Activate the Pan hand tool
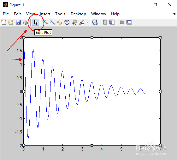The image size is (177, 160). (60, 22)
